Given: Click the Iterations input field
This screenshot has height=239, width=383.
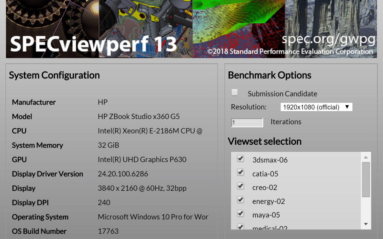Looking at the screenshot, I should tap(247, 122).
